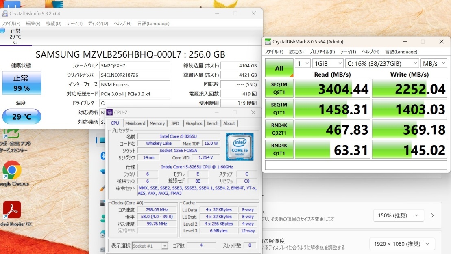The image size is (451, 254).
Task: Click the blue disk status indicator for drive C:
Action: (x=2, y=30)
